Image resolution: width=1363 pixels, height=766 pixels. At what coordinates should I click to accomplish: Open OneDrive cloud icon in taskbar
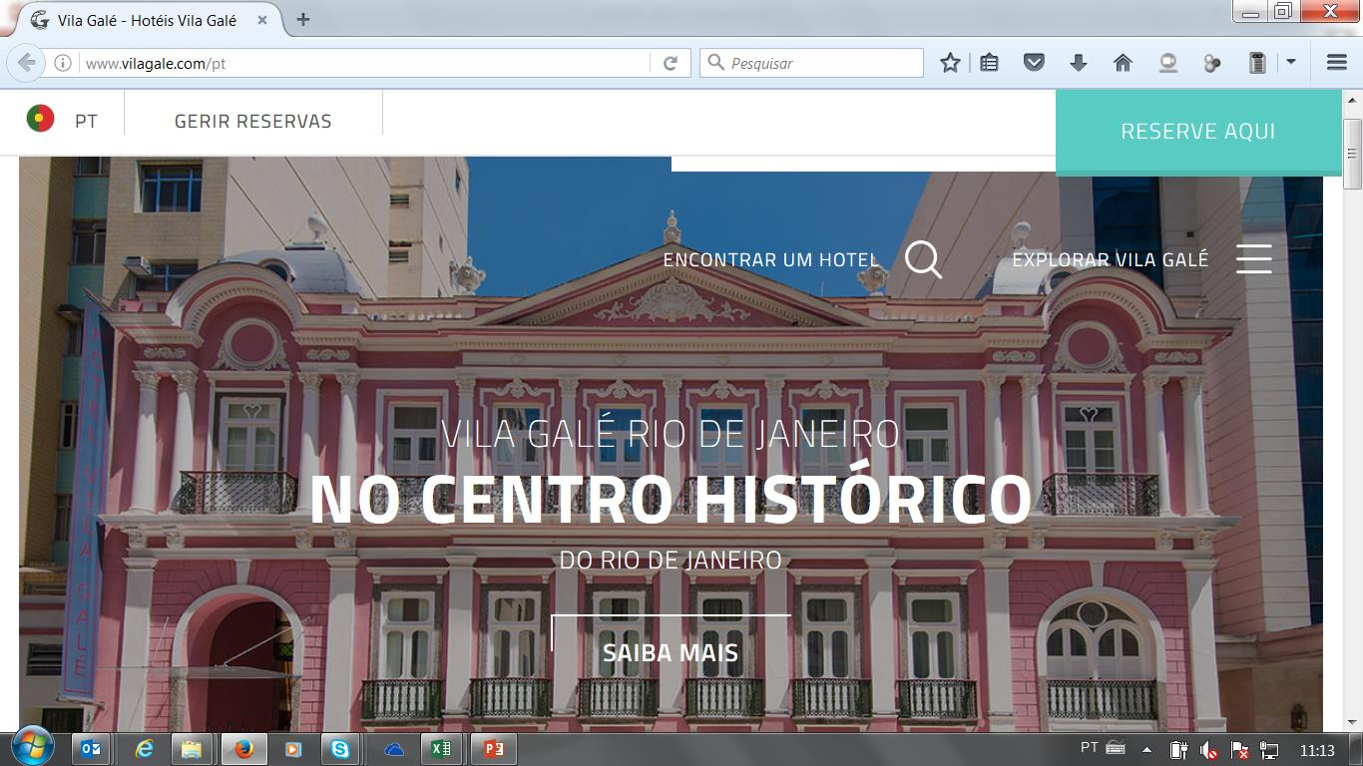click(394, 749)
